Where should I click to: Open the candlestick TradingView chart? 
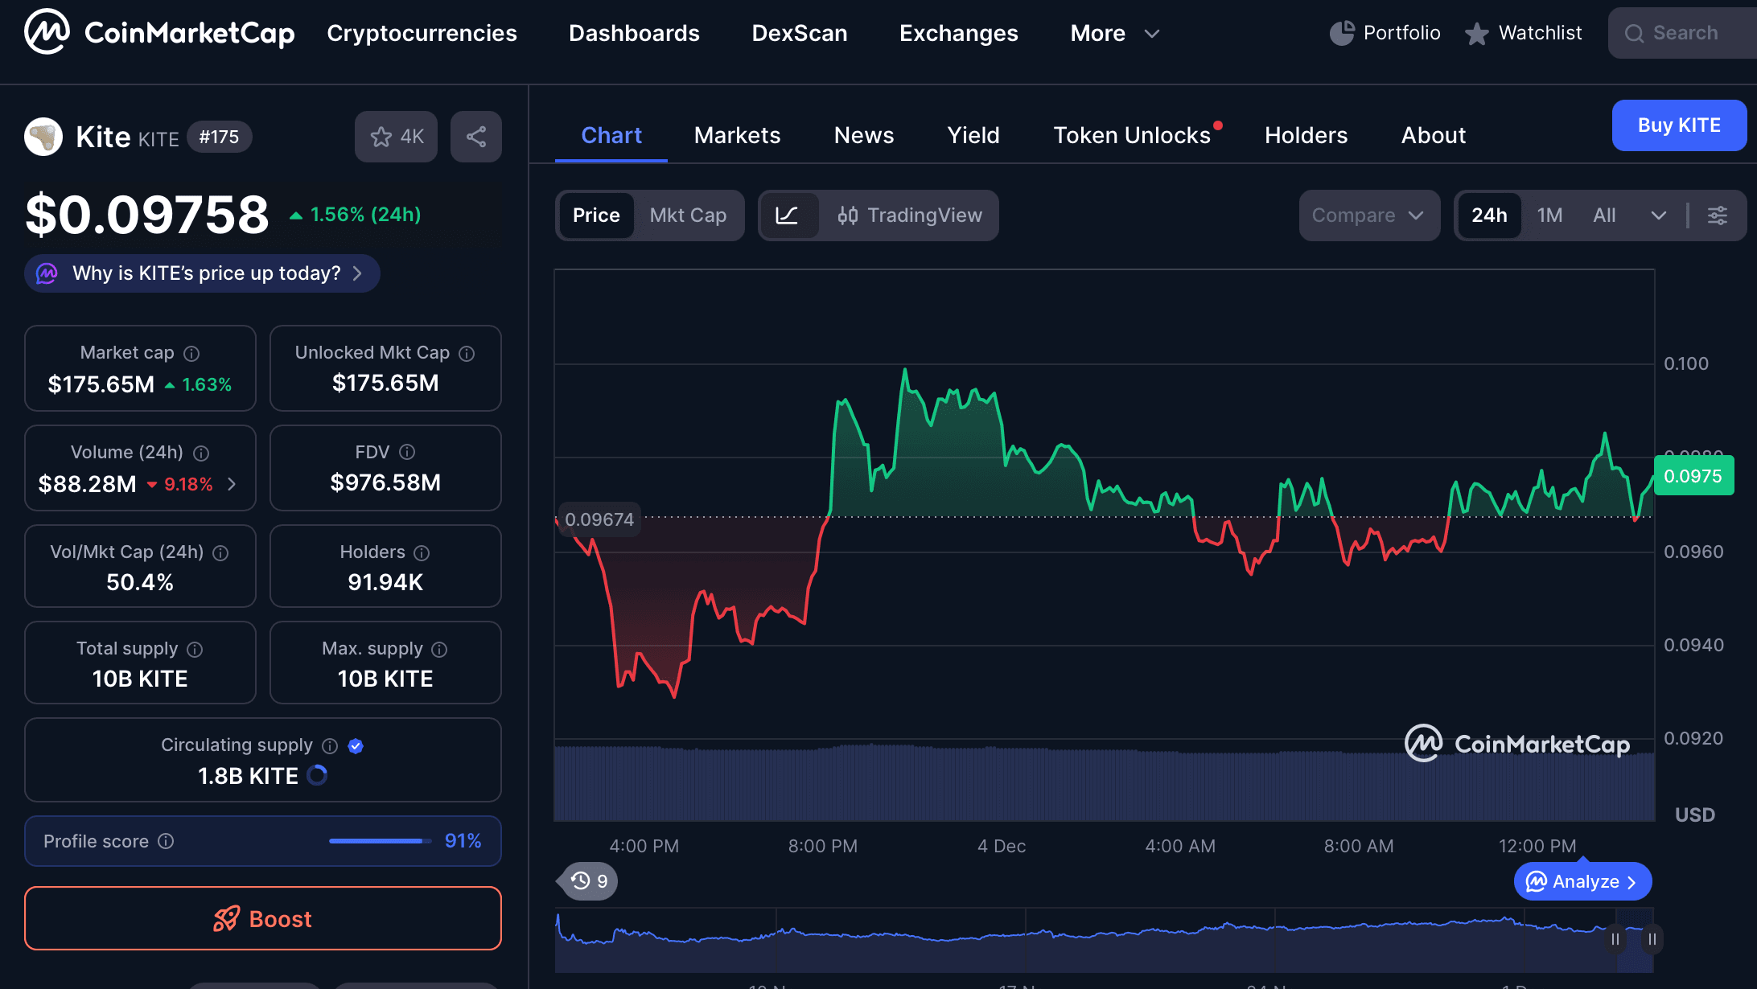(909, 215)
